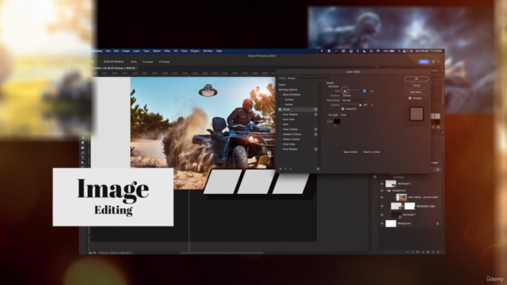Screen dimensions: 507x285
Task: Click the new group folder icon in Layers panel
Action: tap(428, 252)
